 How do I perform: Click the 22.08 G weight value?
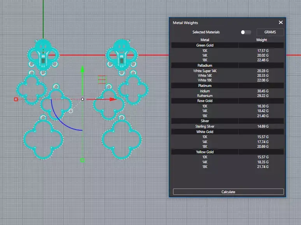tap(263, 80)
